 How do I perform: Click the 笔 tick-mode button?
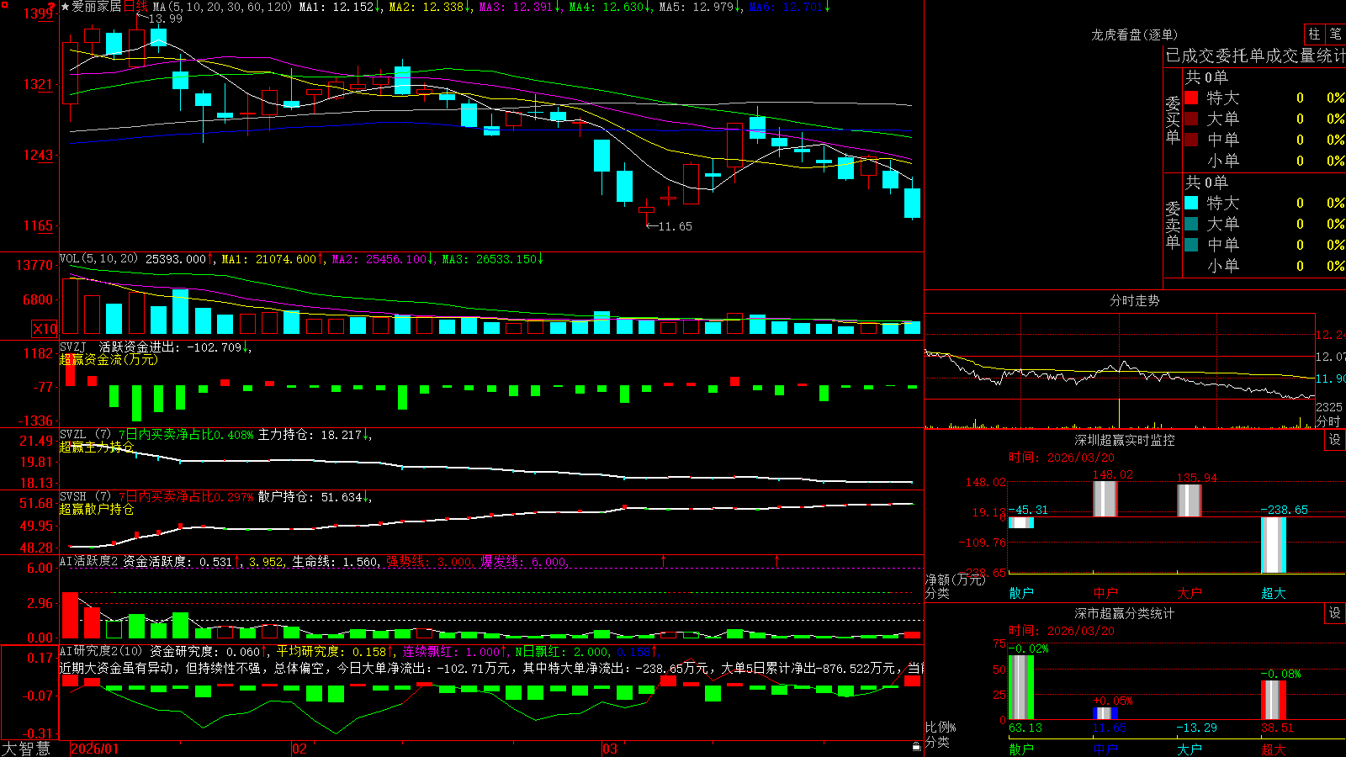[1336, 34]
